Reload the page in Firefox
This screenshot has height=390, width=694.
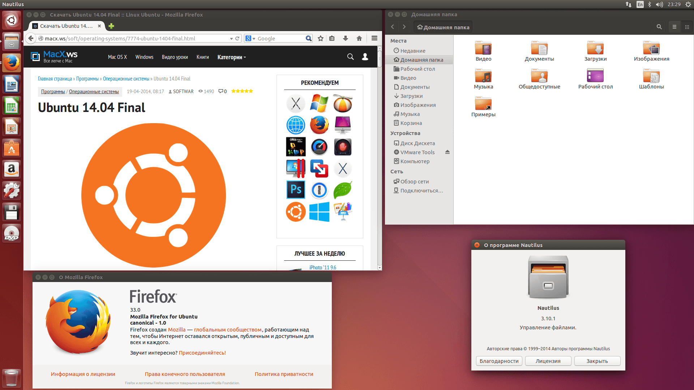237,38
